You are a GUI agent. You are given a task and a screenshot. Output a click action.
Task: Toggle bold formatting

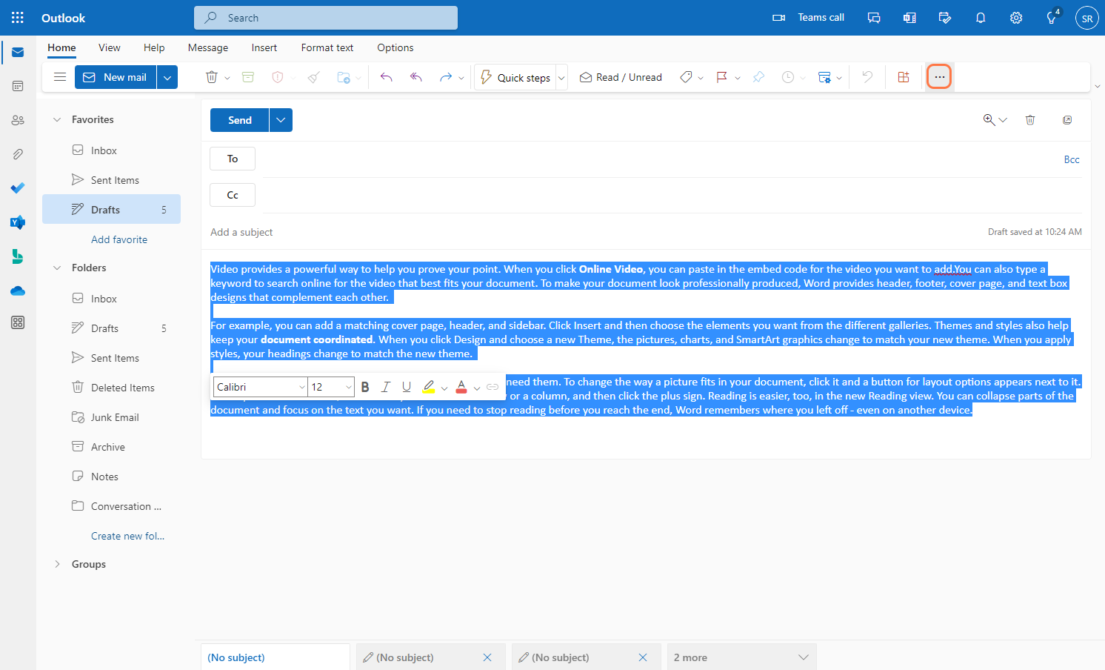[x=365, y=387]
